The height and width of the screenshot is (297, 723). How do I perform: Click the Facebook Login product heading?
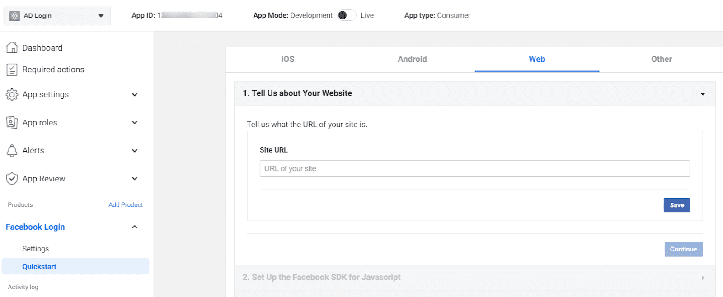click(x=35, y=227)
